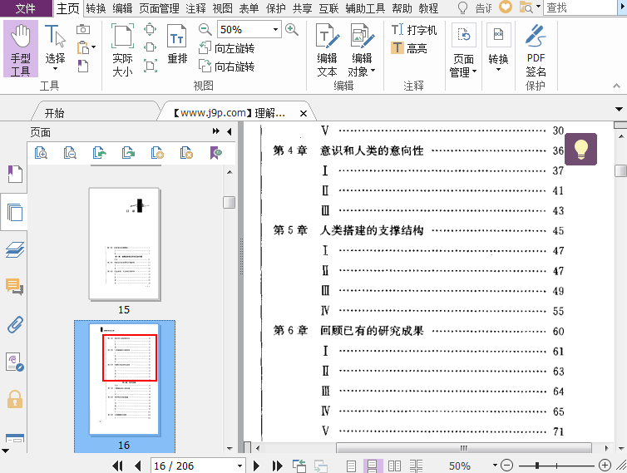Open the Layers panel in sidebar
627x473 pixels.
[14, 249]
